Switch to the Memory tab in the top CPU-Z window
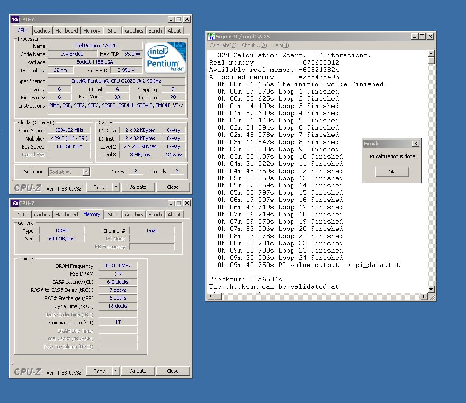 point(92,31)
